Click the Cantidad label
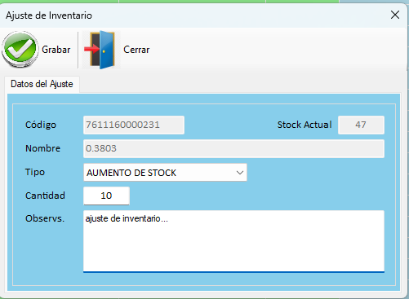409x299 pixels. [x=45, y=196]
